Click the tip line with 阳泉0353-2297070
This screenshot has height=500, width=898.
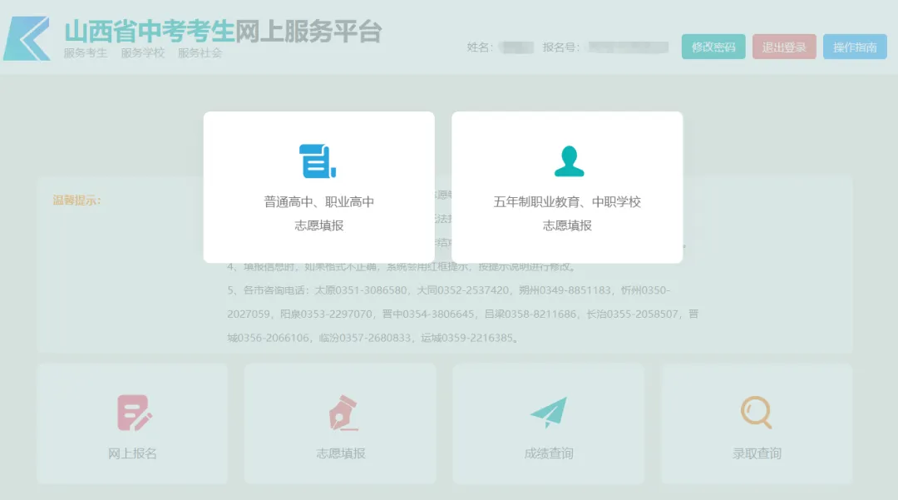click(x=463, y=314)
